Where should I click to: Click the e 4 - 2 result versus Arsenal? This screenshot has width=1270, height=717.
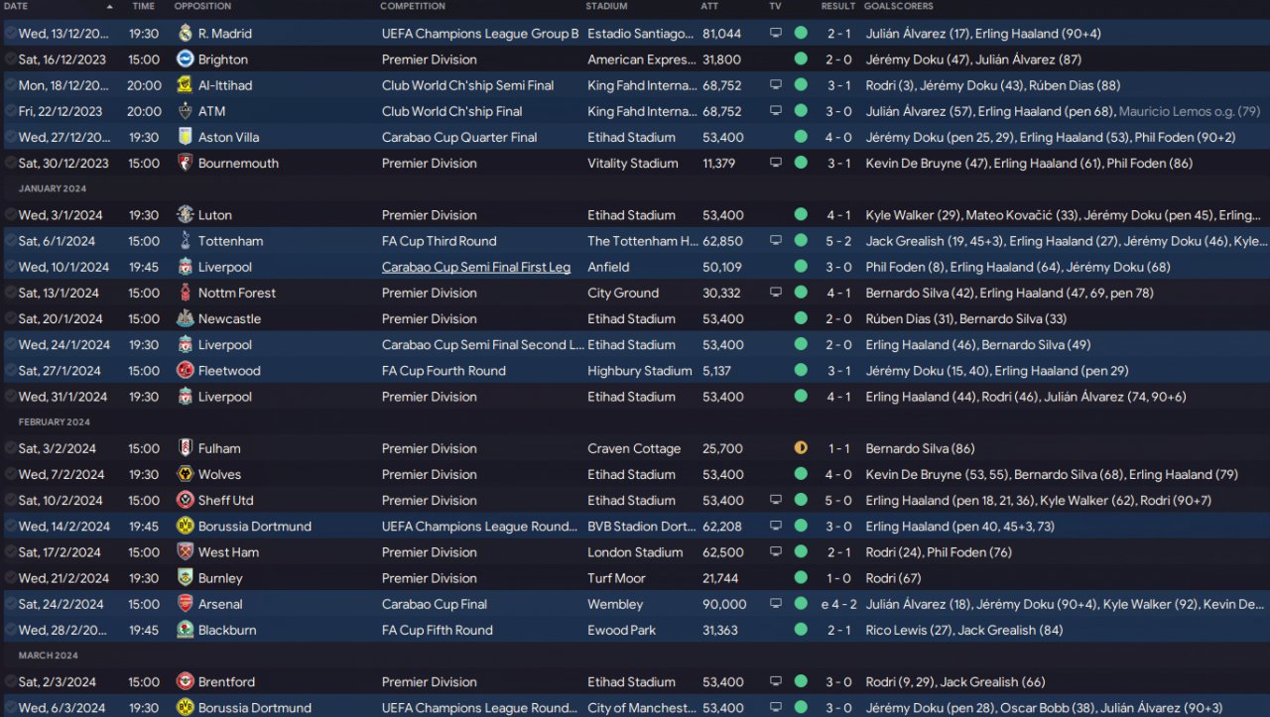point(836,604)
